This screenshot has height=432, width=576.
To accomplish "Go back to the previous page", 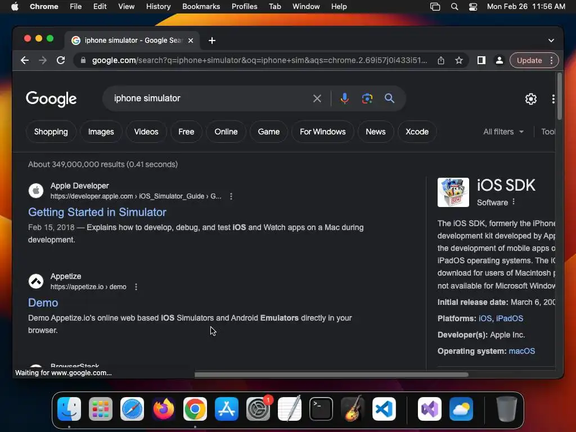I will click(25, 60).
